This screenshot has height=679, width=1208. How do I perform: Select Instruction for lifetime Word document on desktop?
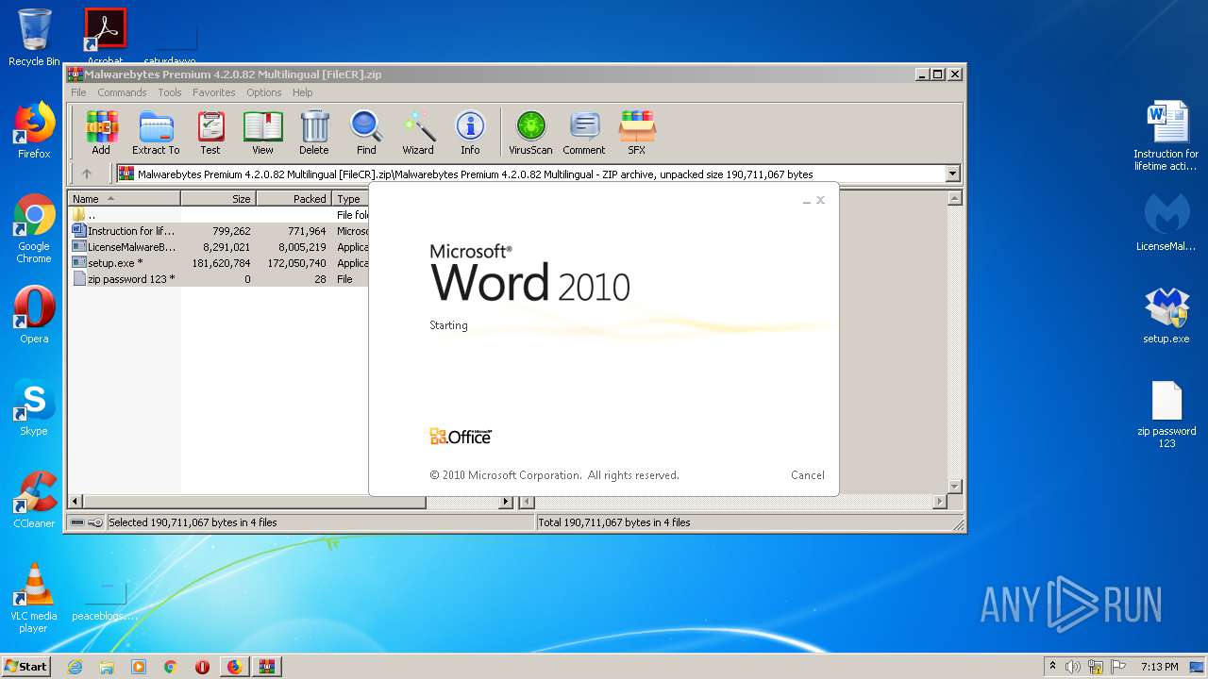[x=1166, y=136]
